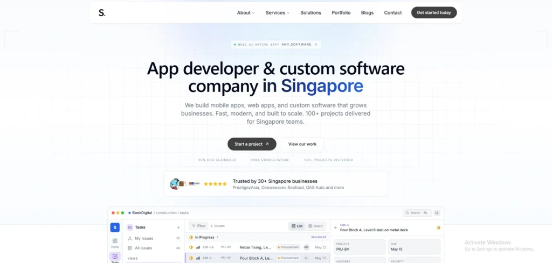Expand the Services dropdown menu
552x263 pixels.
[x=278, y=13]
